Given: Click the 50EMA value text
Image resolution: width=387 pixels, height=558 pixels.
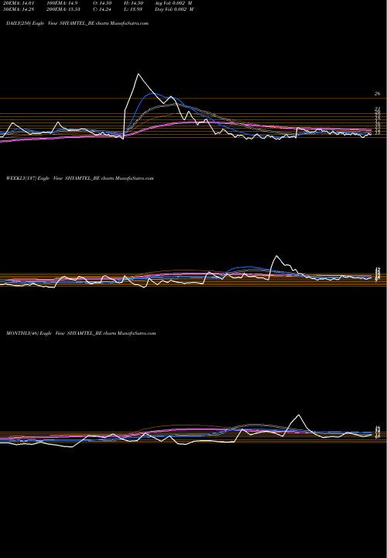Looking at the screenshot, I should (18, 9).
